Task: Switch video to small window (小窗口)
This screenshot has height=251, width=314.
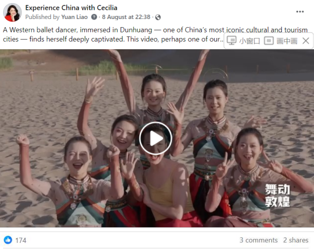Action: [x=244, y=41]
